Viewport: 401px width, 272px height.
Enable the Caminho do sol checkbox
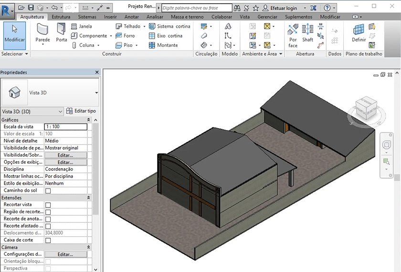pos(48,191)
